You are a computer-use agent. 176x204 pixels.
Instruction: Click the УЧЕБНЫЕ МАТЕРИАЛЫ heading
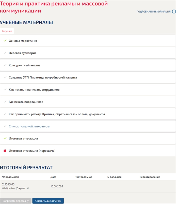click(x=26, y=22)
